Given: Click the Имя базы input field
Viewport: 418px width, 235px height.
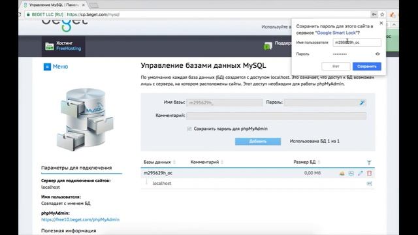Looking at the screenshot, I should [225, 102].
